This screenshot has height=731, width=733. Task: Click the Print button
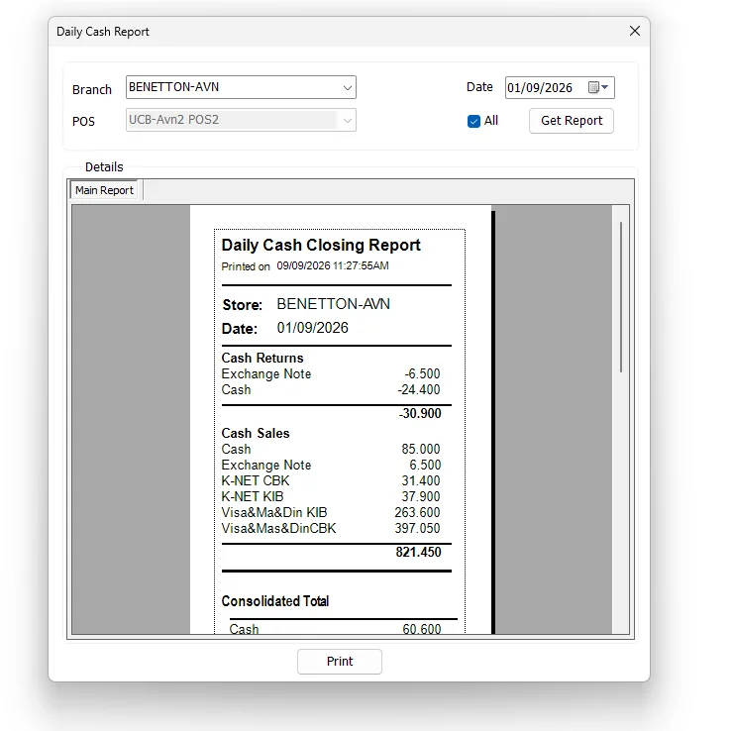click(340, 662)
